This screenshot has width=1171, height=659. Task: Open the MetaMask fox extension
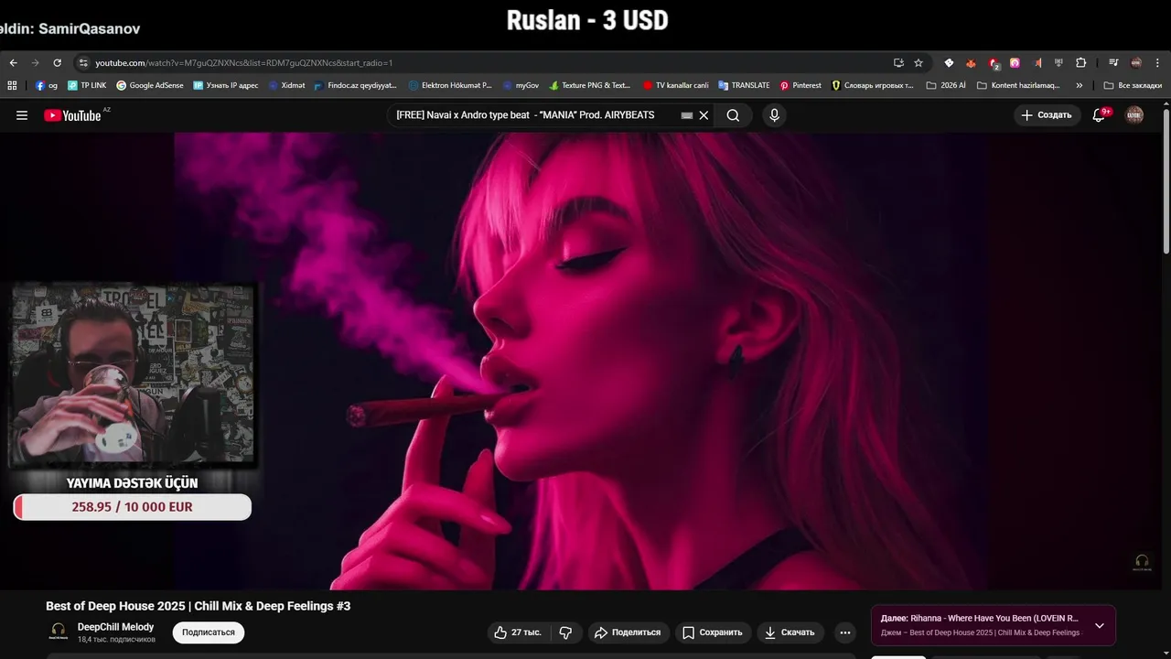(x=972, y=63)
